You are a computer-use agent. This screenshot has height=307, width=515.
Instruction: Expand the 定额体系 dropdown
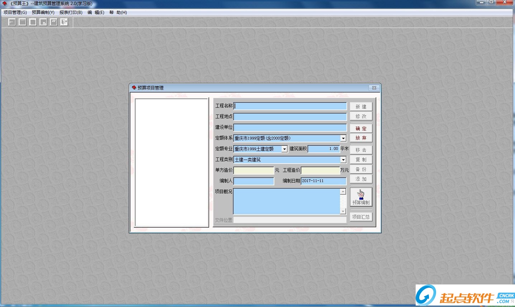tap(343, 138)
